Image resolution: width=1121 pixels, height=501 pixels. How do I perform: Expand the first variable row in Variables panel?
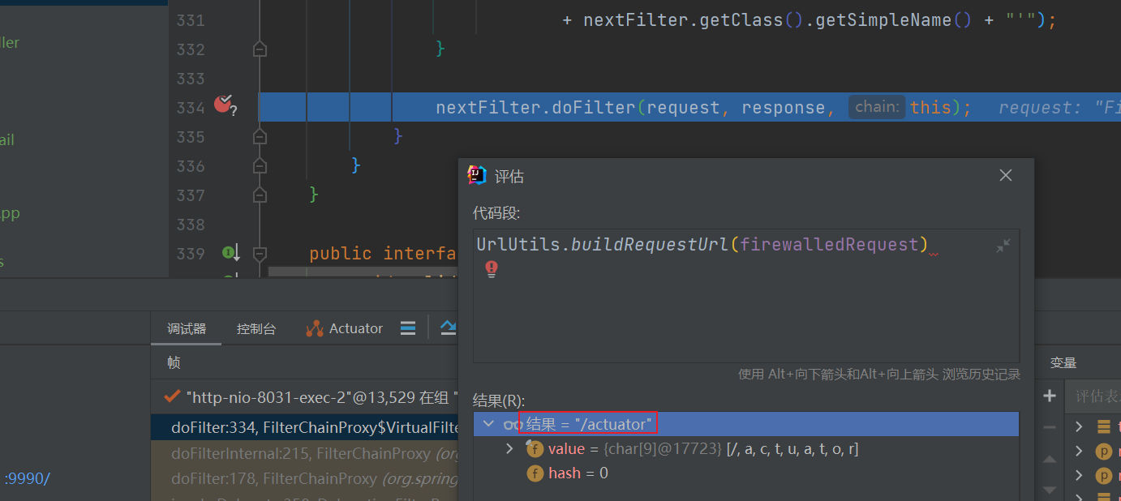[x=1079, y=426]
